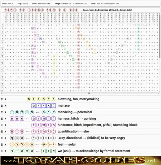Expand the 'clowning, fun, merrymaking' row

click(x=6, y=99)
